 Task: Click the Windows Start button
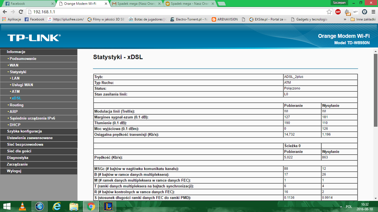[x=7, y=206]
